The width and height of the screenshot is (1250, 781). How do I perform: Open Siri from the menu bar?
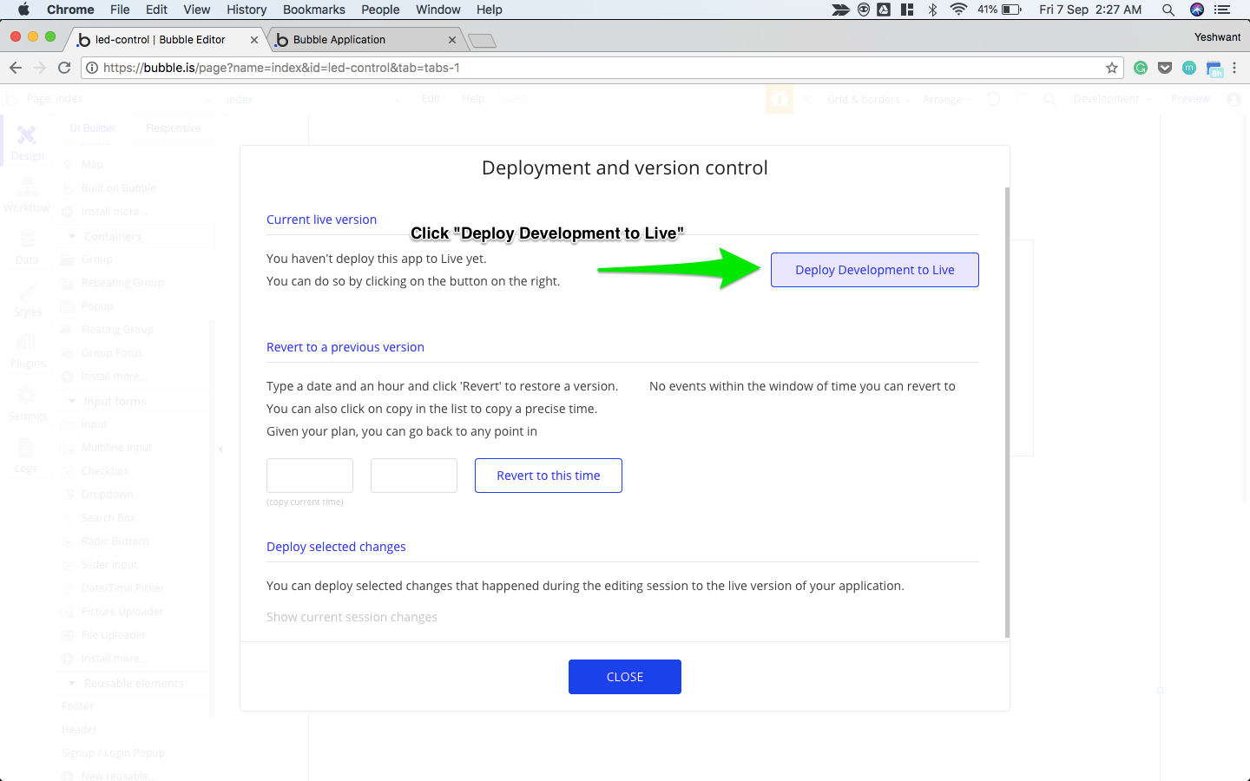coord(1197,10)
